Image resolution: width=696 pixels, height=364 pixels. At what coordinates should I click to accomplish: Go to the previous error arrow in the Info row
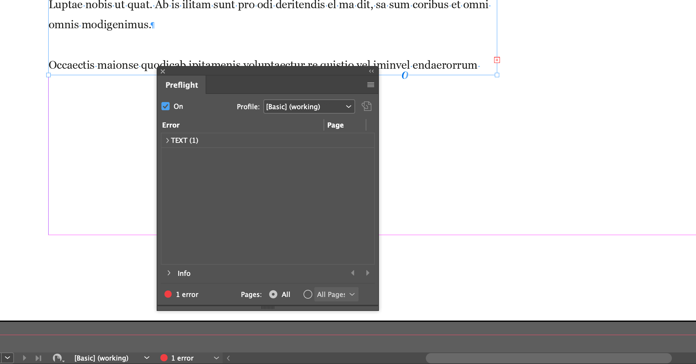click(x=353, y=273)
